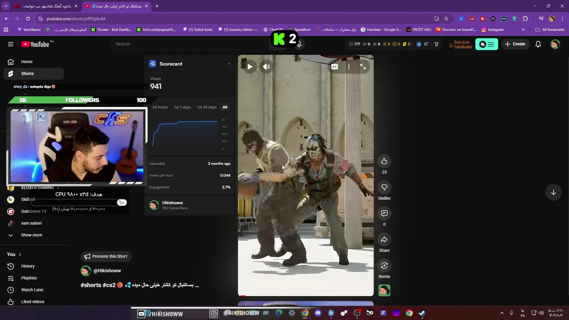
Task: Open Chrome three-dot menu
Action: click(562, 19)
